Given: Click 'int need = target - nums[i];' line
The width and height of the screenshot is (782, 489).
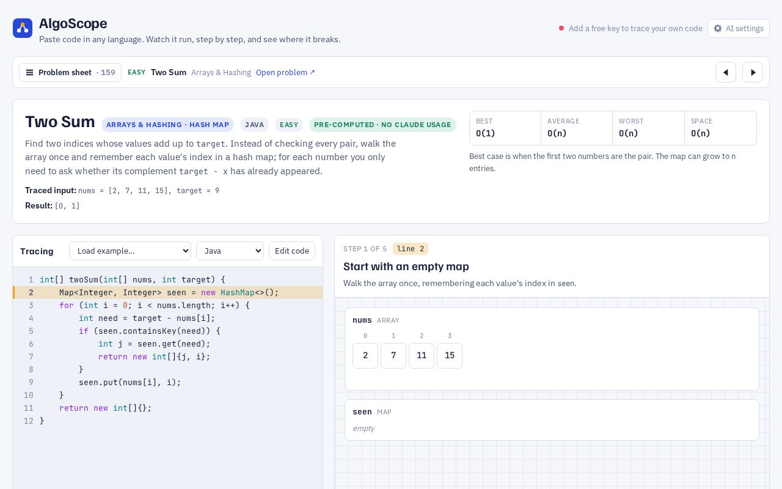Looking at the screenshot, I should coord(168,318).
